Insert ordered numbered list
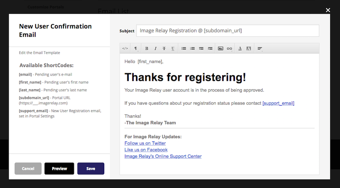340x188 pixels. pos(192,48)
